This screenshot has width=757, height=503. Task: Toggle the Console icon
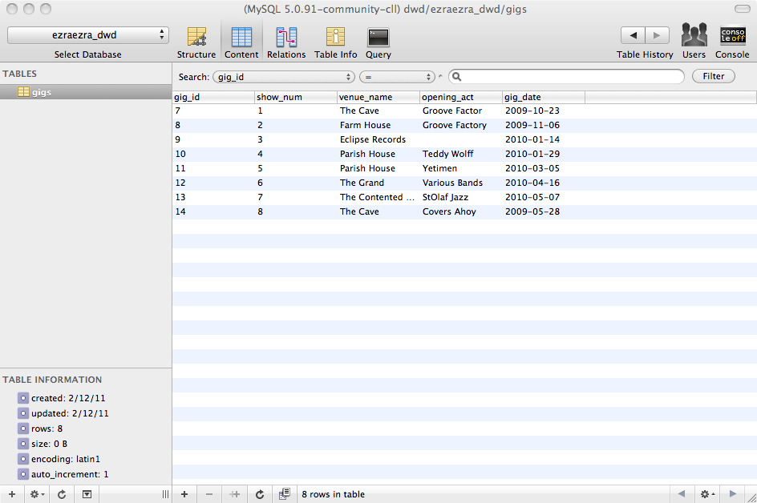tap(732, 41)
